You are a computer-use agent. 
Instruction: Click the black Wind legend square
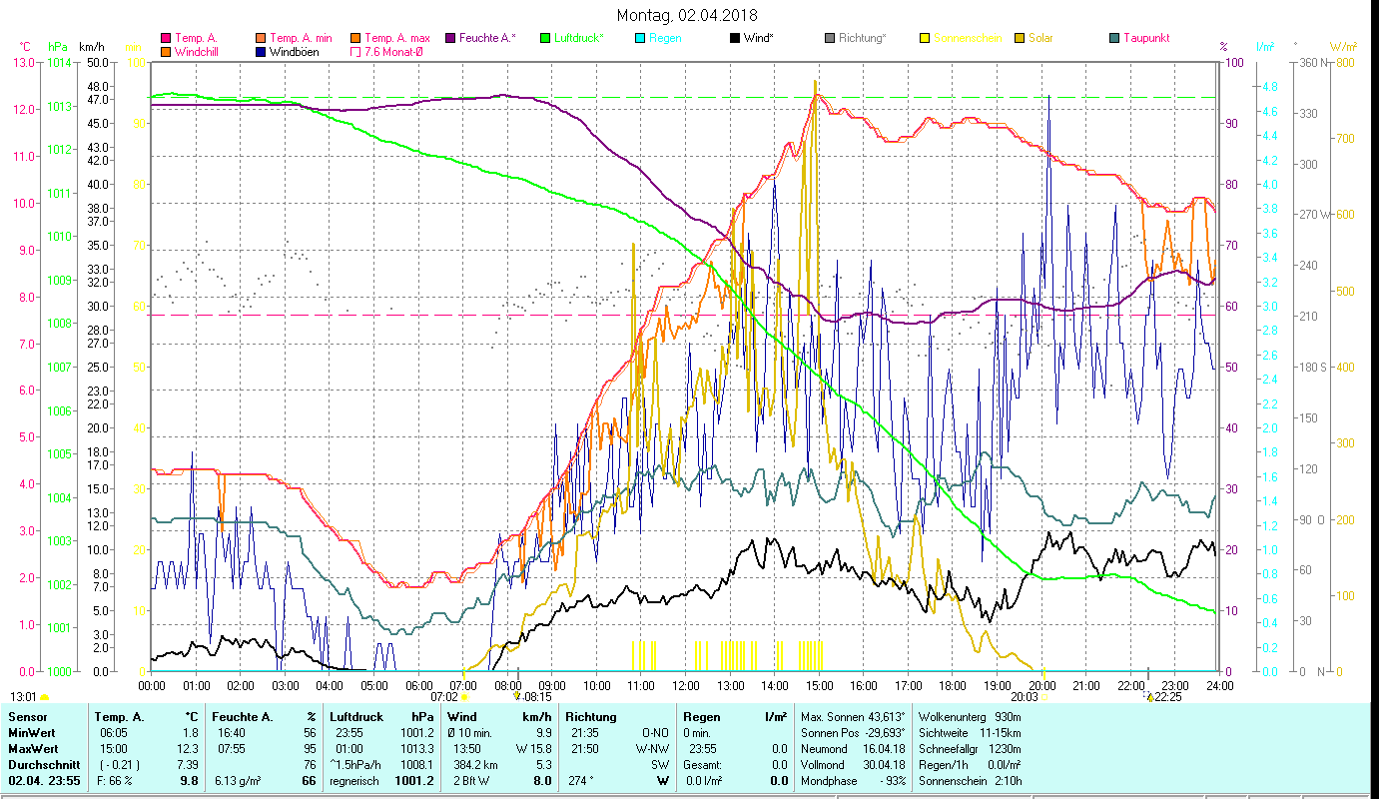[x=735, y=38]
